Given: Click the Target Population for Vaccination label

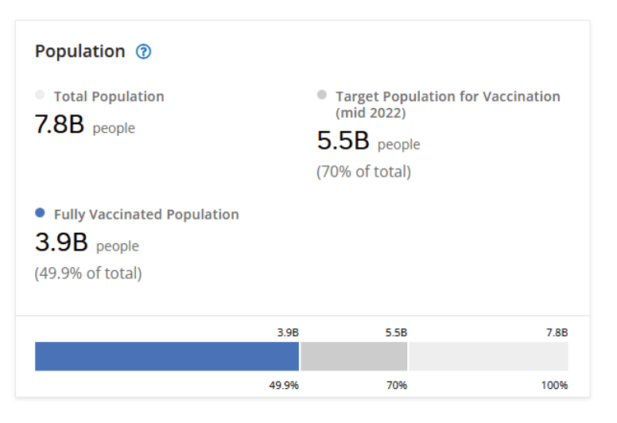Looking at the screenshot, I should click(x=448, y=96).
